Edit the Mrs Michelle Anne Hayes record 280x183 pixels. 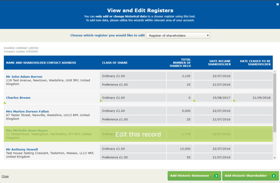138,134
